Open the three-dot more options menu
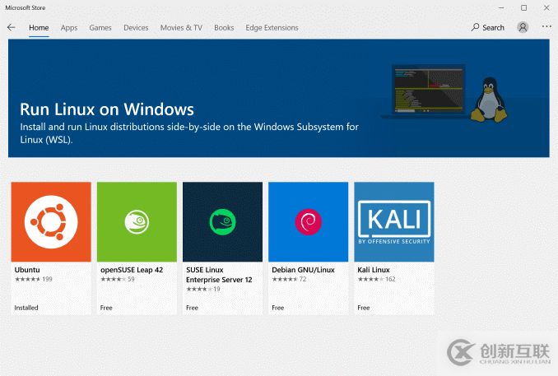The height and width of the screenshot is (376, 558). [546, 26]
